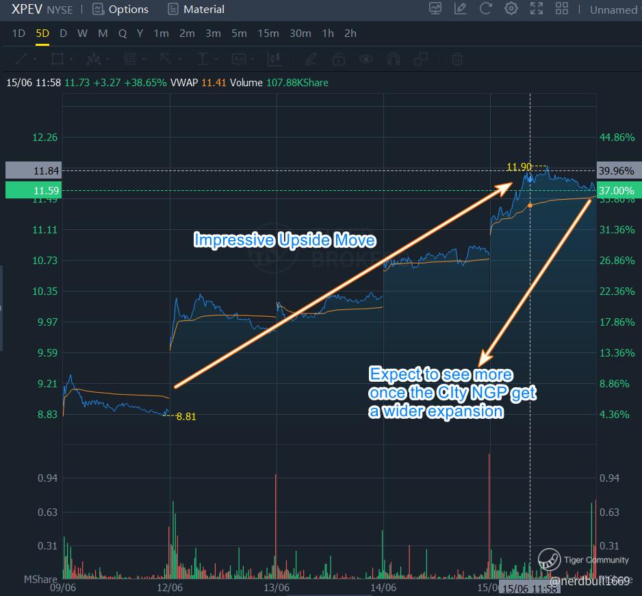This screenshot has height=596, width=642.
Task: Expand the wave pattern tool dropdown arrow
Action: [107, 60]
